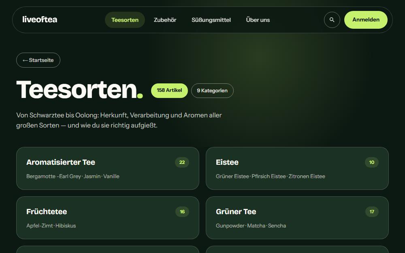Screen dimensions: 405x253
Task: Go to Süßungsmittel section
Action: (x=211, y=20)
